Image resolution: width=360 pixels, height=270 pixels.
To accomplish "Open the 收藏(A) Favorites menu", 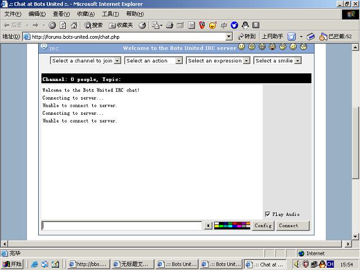I will click(x=86, y=14).
